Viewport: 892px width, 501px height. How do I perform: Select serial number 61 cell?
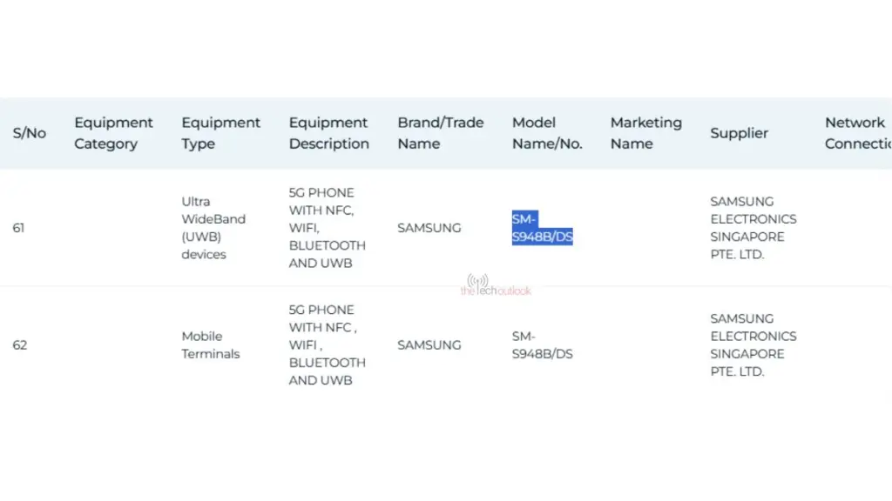19,228
